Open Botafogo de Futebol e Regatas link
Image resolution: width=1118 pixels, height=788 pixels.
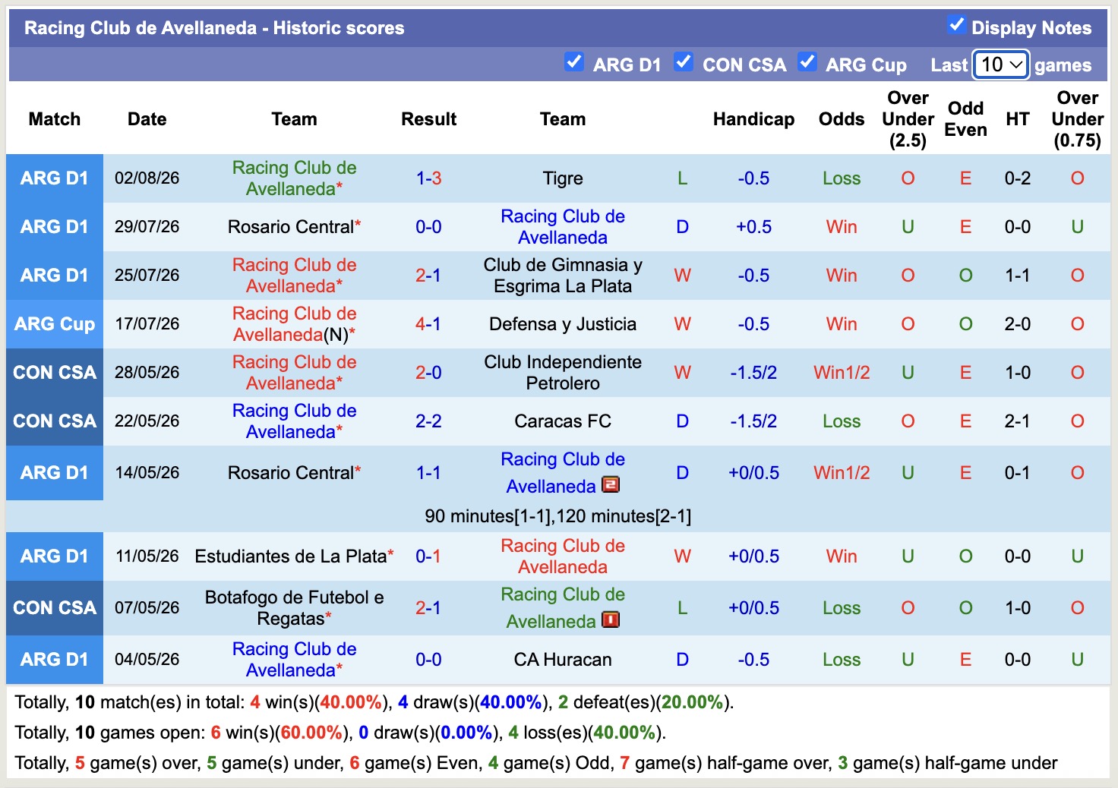point(294,608)
